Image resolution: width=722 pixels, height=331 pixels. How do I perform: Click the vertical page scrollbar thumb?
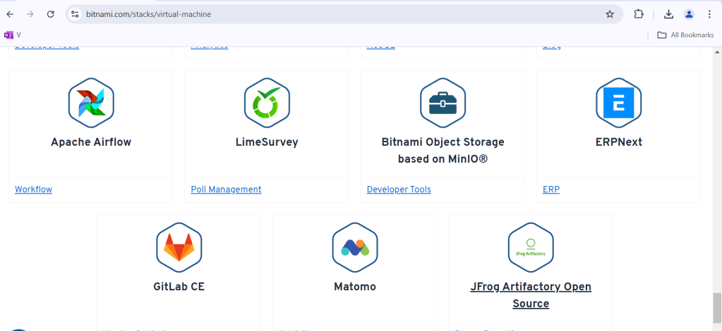tap(717, 308)
